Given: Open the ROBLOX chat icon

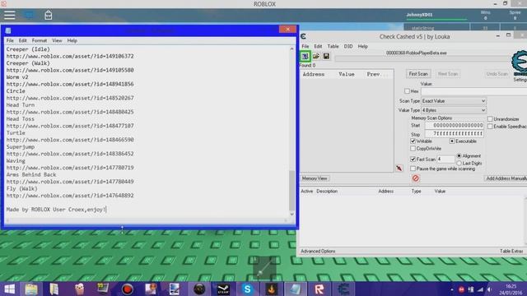Looking at the screenshot, I should click(x=29, y=15).
